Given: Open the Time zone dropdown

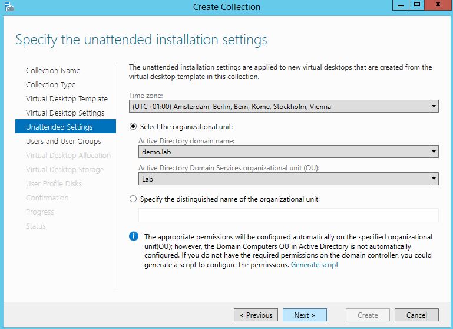Looking at the screenshot, I should click(x=434, y=107).
